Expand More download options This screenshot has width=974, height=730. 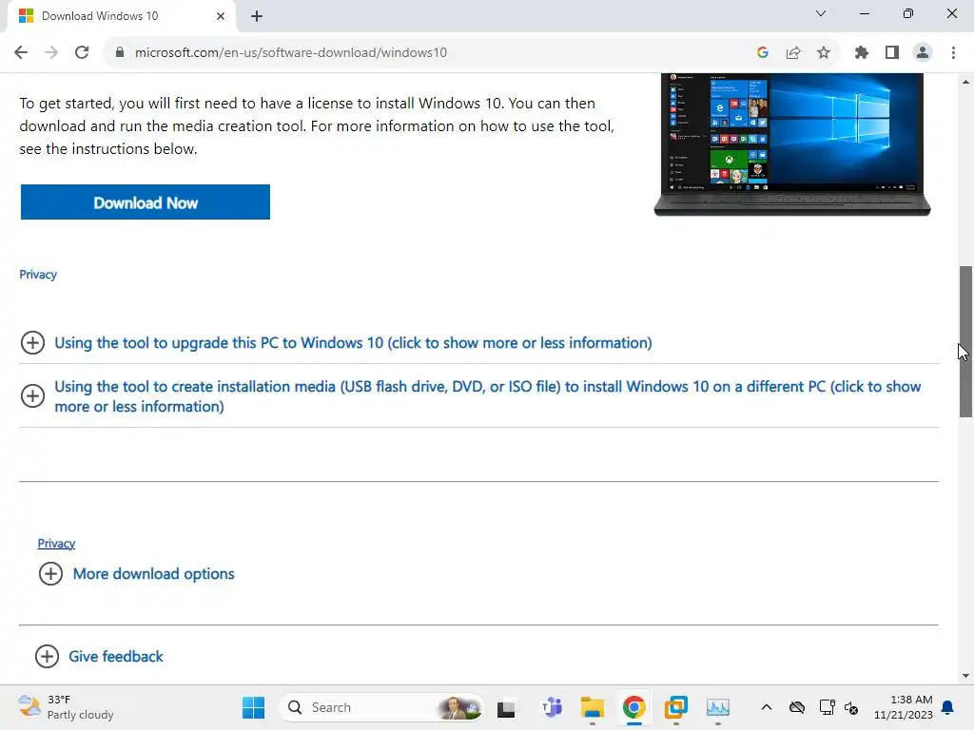click(x=137, y=573)
